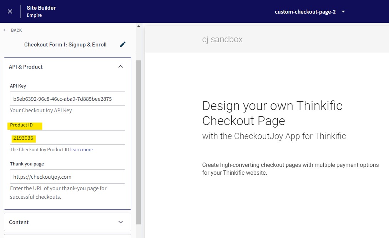Open the custom-checkout-page-2 dropdown arrow

[343, 12]
